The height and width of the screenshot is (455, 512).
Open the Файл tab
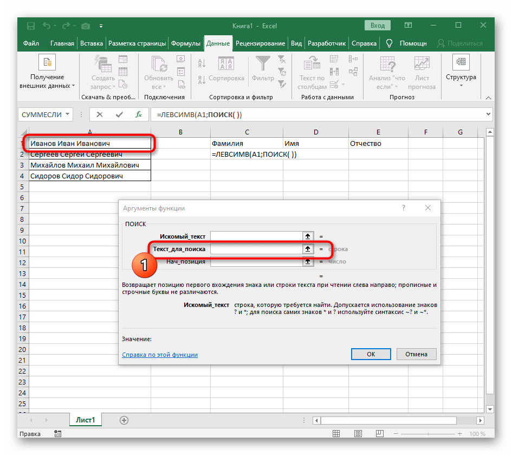[x=31, y=43]
